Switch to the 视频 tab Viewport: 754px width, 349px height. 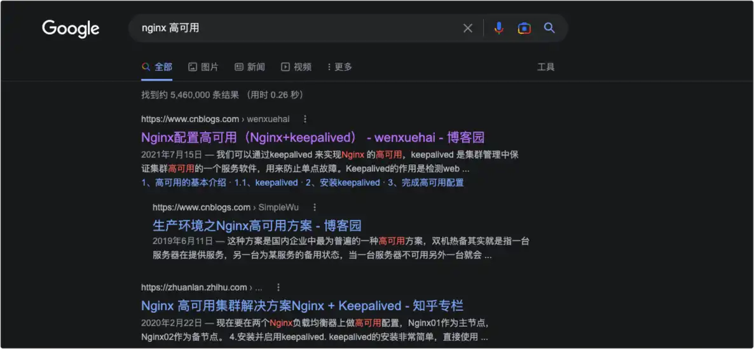coord(296,67)
